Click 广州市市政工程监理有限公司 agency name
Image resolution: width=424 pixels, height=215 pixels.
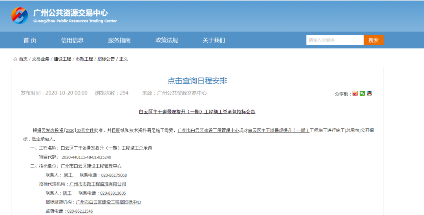98,184
